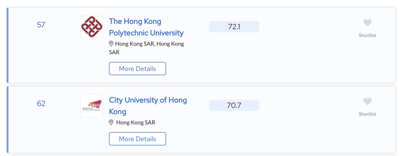This screenshot has width=401, height=156.
Task: Open the red Hong Kong Polytechnic University logo
Action: click(x=92, y=27)
